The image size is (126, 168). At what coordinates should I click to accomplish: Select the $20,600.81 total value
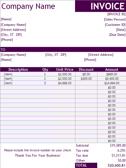117,166
